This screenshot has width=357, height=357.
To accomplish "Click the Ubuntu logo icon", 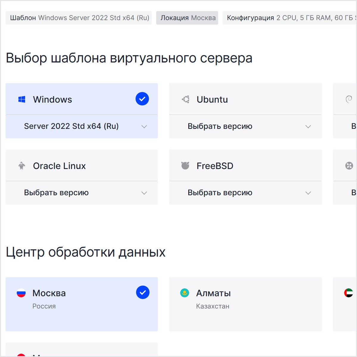I will click(186, 99).
